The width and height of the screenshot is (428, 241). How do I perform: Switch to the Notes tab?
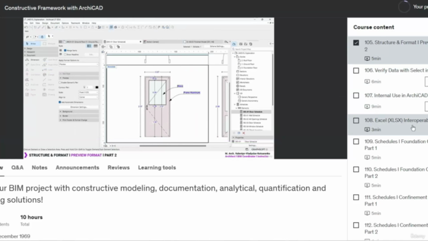(x=39, y=167)
